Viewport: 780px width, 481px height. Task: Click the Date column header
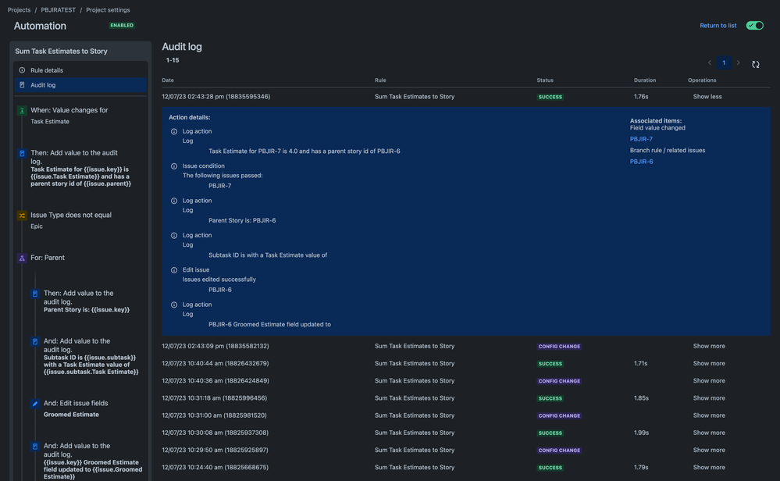click(x=168, y=80)
